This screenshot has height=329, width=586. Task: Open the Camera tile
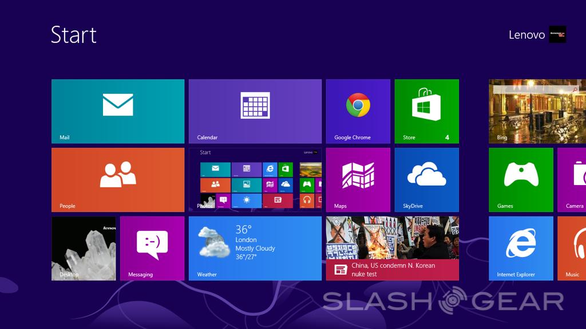click(x=572, y=180)
